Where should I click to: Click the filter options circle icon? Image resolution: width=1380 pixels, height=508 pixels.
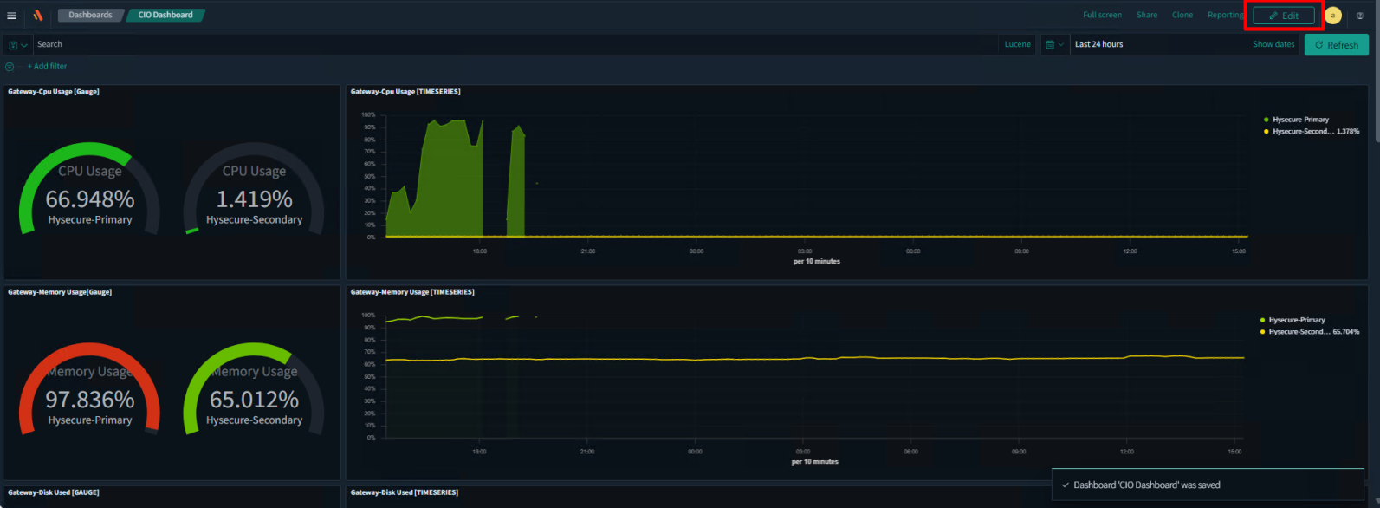click(x=10, y=67)
